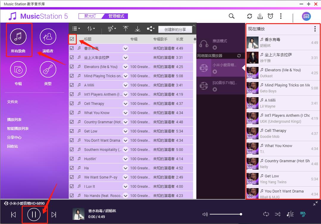Uncheck the A Milli checkbox

[x=72, y=85]
